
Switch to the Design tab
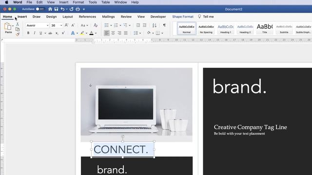coord(51,17)
